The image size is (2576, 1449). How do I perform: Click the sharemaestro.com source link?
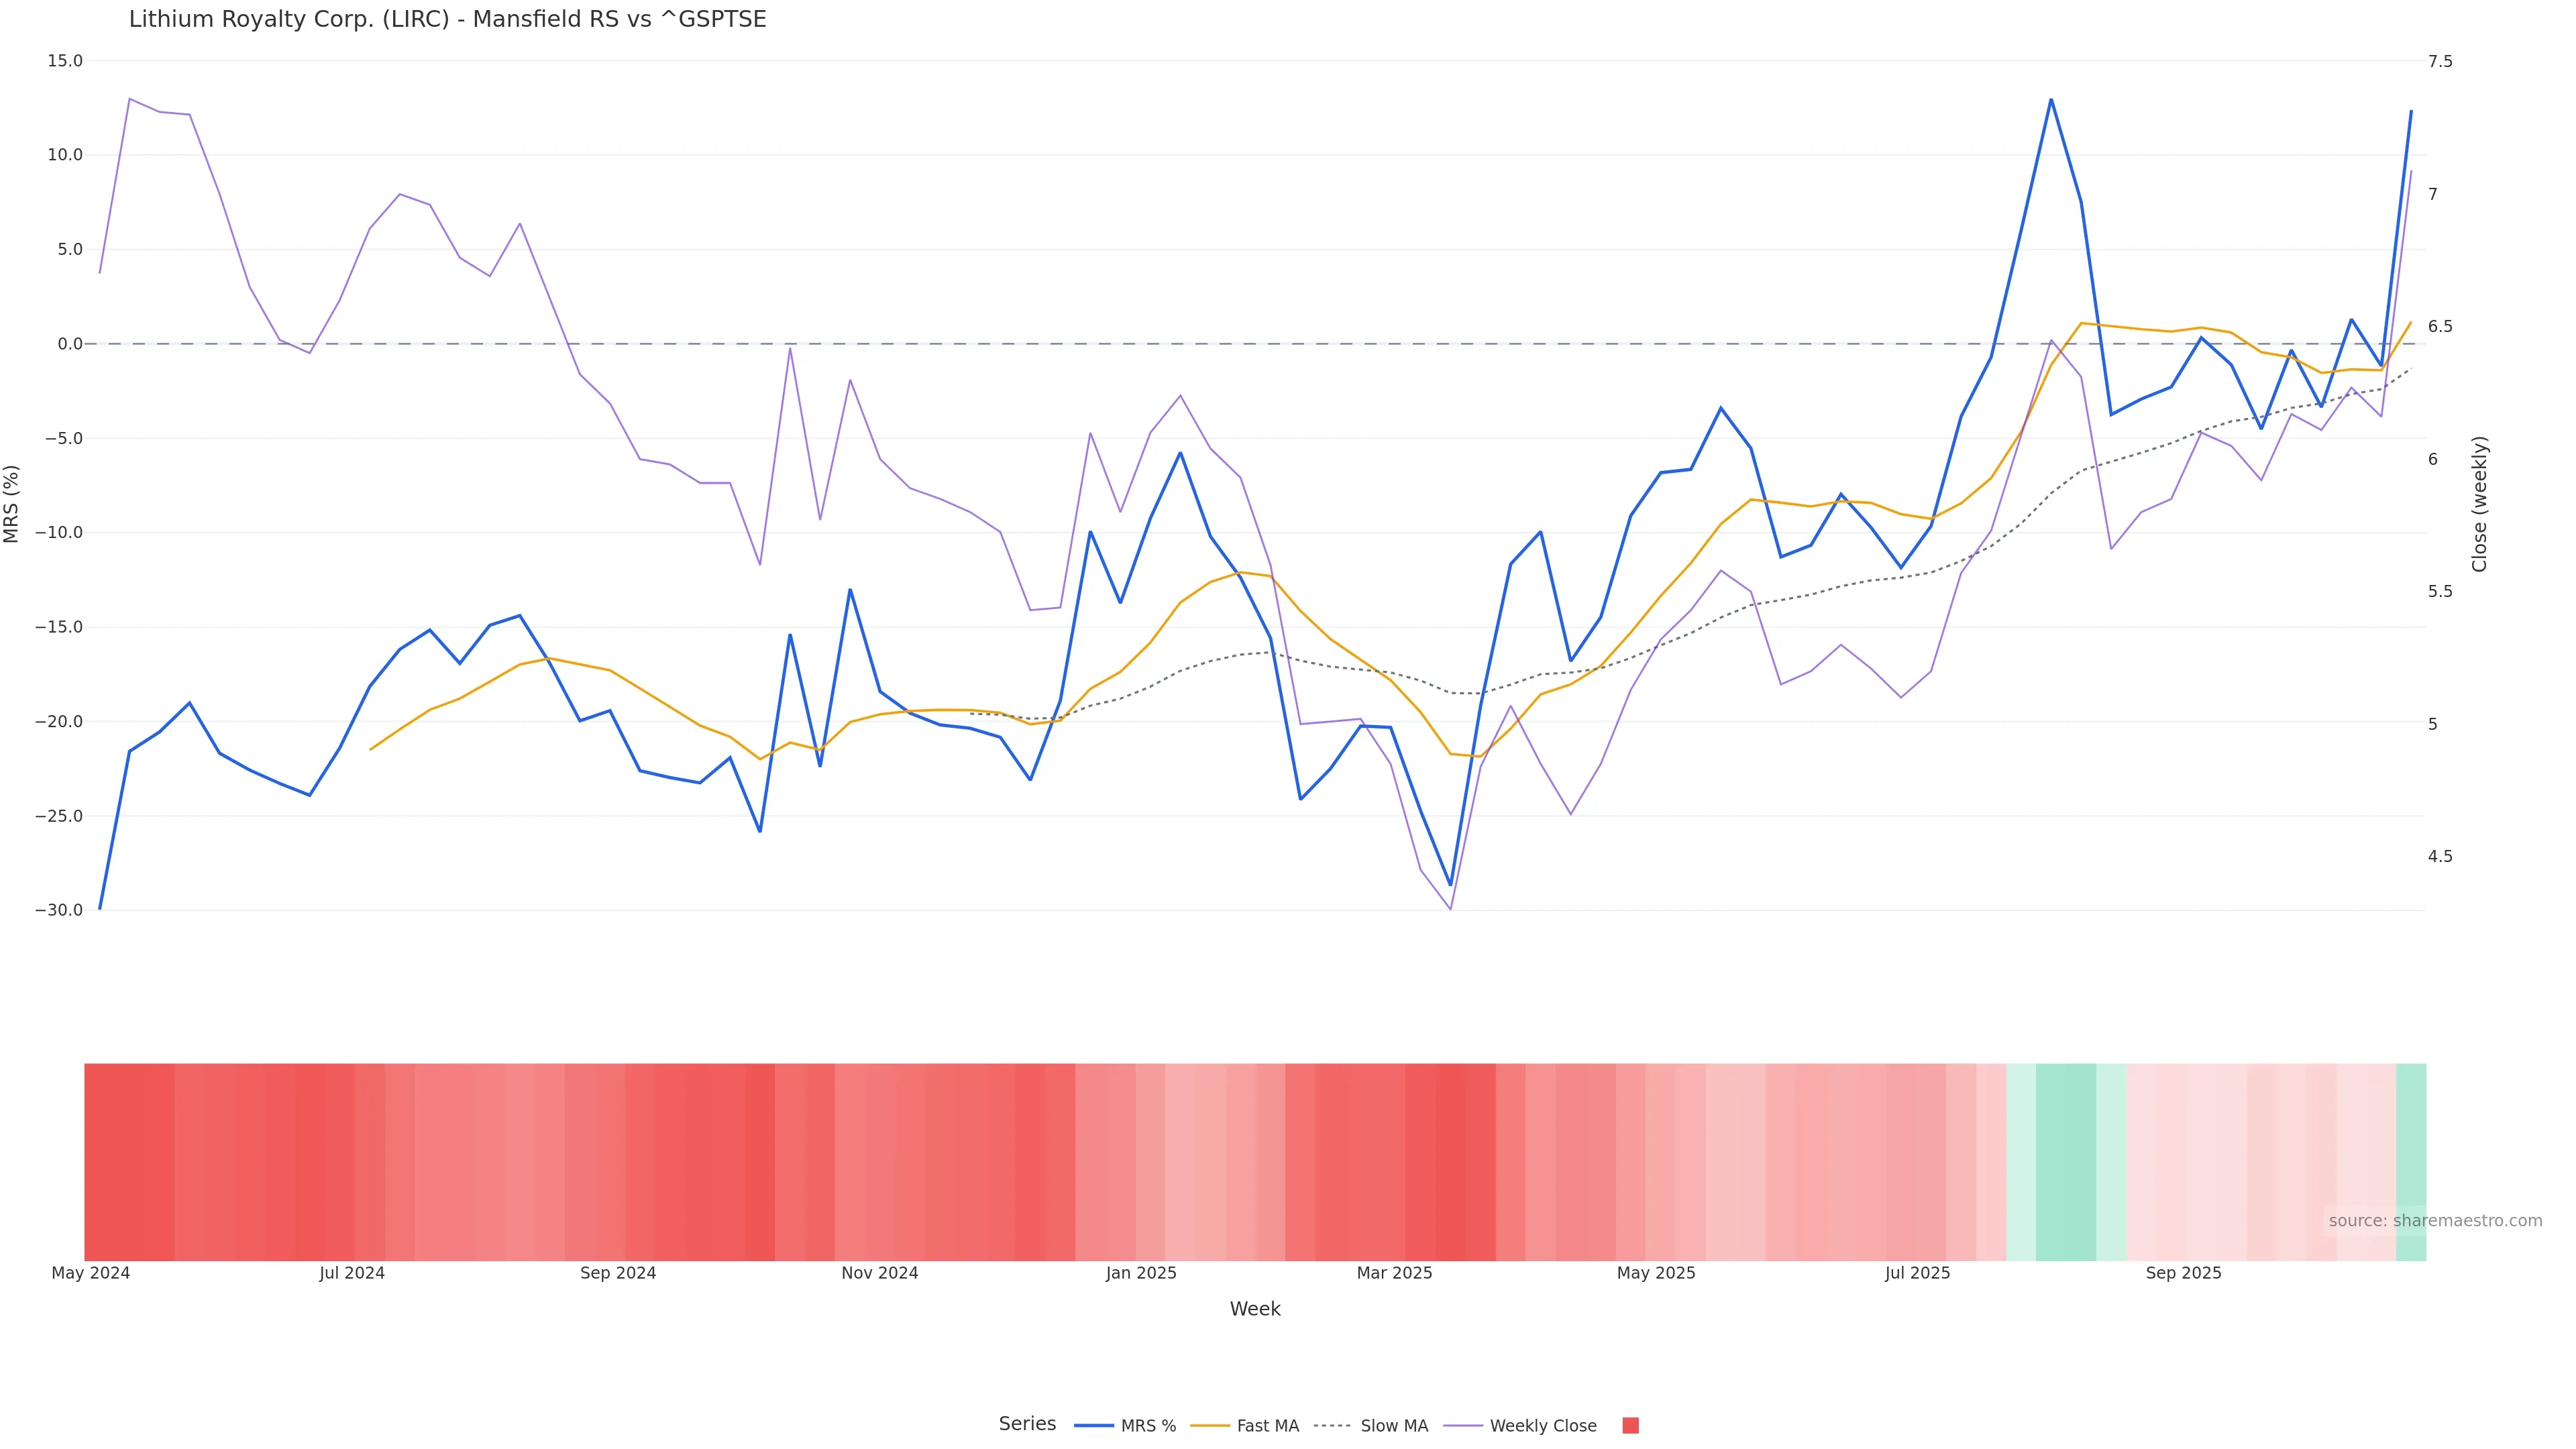pyautogui.click(x=2435, y=1221)
